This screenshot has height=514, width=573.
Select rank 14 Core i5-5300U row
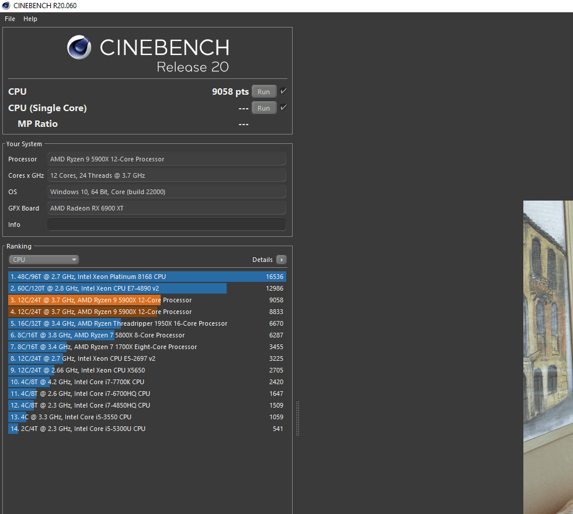pyautogui.click(x=147, y=429)
